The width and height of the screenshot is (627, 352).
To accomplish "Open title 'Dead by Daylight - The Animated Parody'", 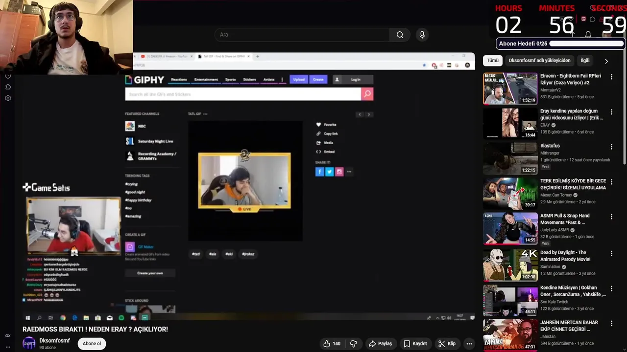I will [x=565, y=256].
